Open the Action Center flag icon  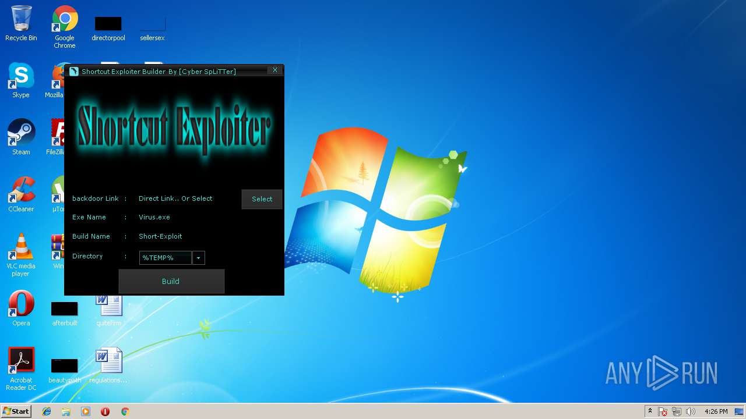pos(663,411)
